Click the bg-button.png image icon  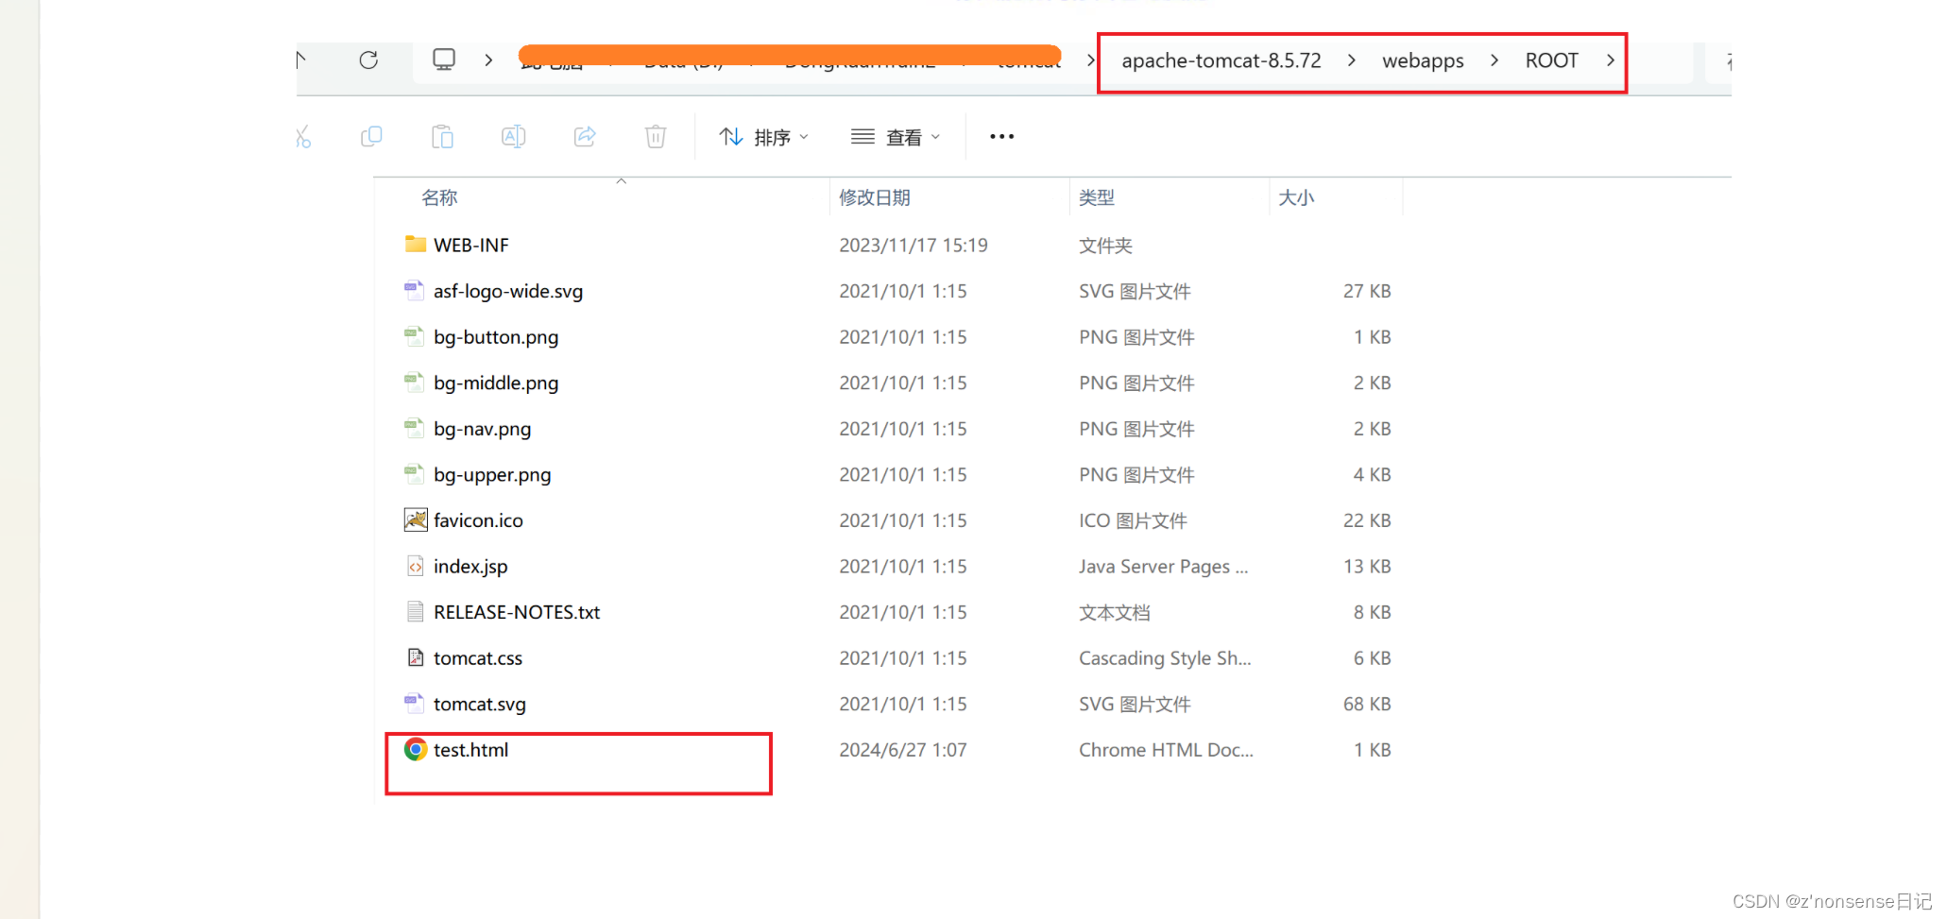415,336
